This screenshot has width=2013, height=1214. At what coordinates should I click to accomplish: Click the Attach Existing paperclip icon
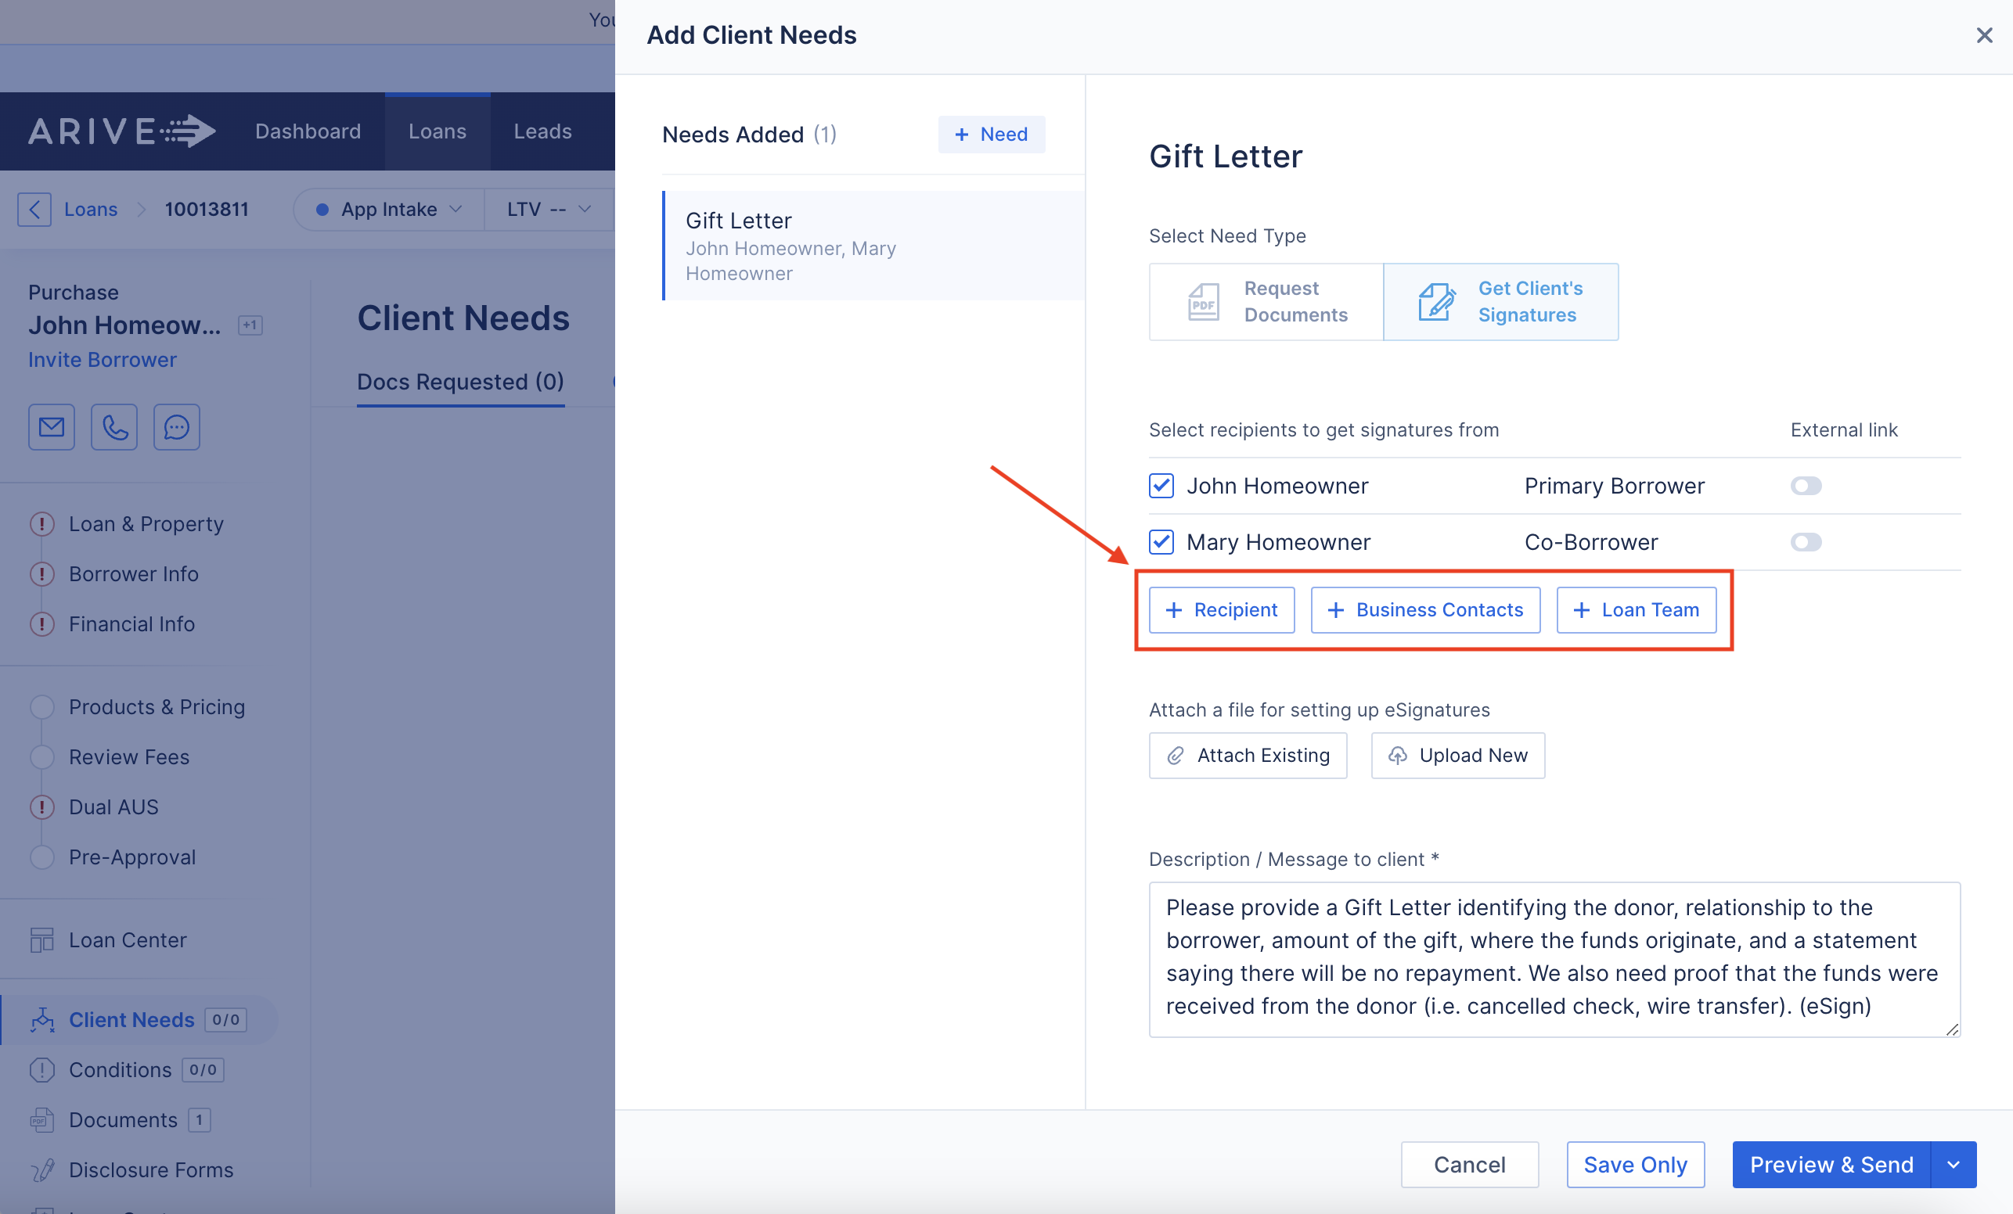pos(1176,755)
